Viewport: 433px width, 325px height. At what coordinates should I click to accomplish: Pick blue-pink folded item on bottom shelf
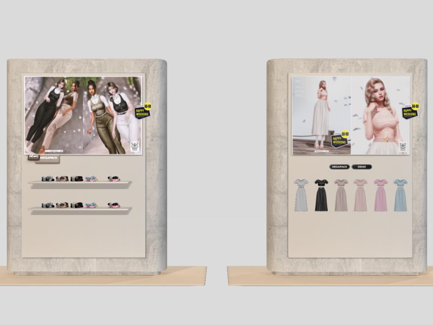click(x=91, y=205)
